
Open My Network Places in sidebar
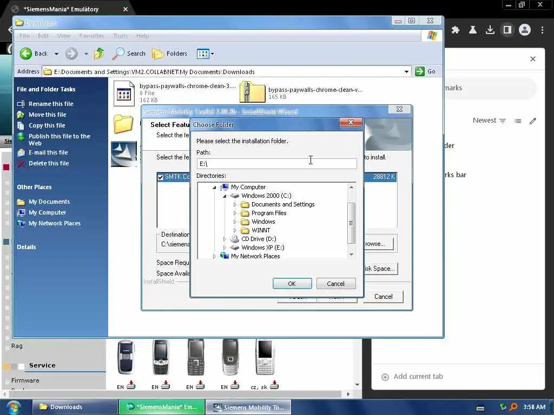click(x=55, y=223)
